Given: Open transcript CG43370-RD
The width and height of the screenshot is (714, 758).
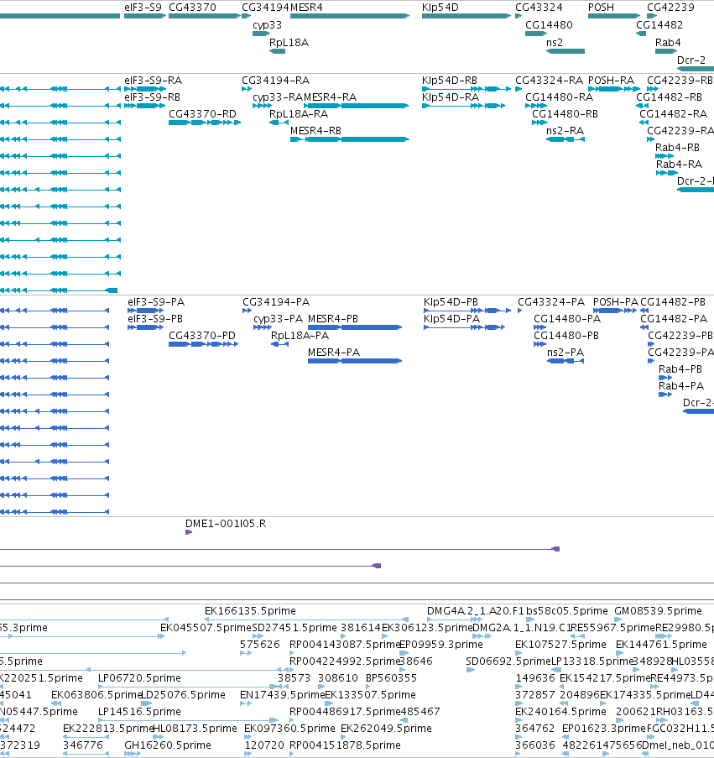Looking at the screenshot, I should [205, 123].
